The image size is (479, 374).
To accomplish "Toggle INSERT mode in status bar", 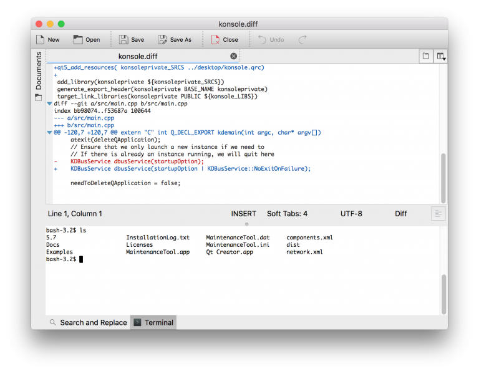I will [243, 214].
